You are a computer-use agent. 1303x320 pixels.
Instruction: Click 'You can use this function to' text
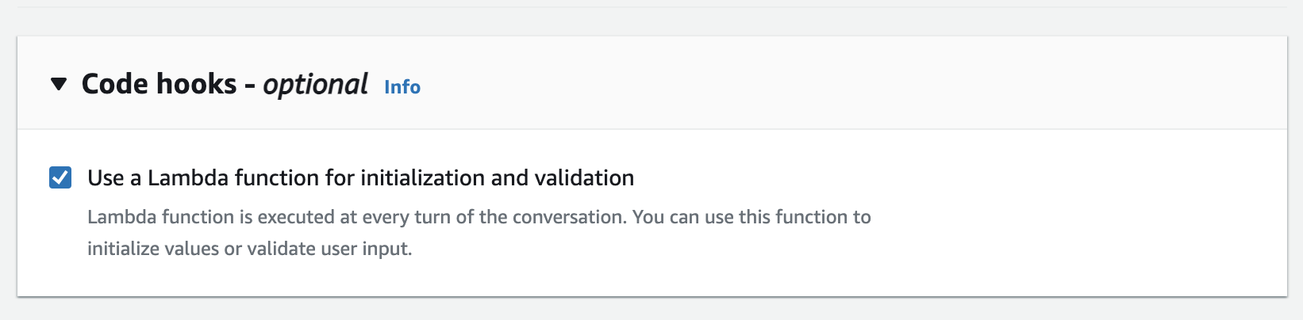click(x=751, y=217)
